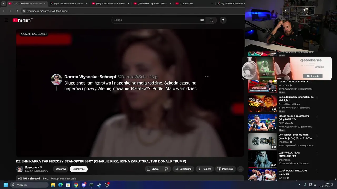Open CAŁY WIELKI PLAN DUMBLEDORE'A thumbnail
This screenshot has height=189, width=337.
(x=262, y=159)
